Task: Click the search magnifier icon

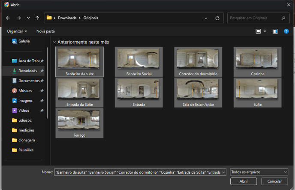Action: point(283,18)
